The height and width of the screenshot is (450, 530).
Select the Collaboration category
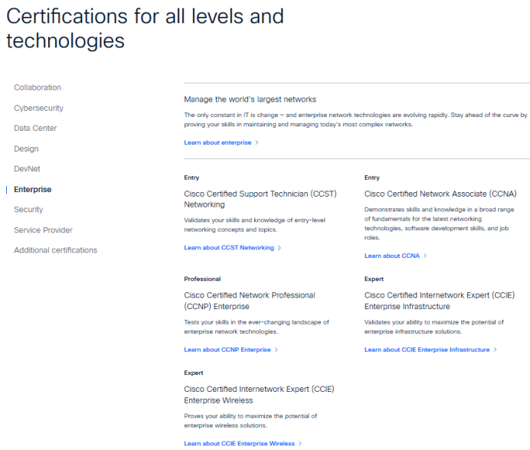(x=38, y=87)
